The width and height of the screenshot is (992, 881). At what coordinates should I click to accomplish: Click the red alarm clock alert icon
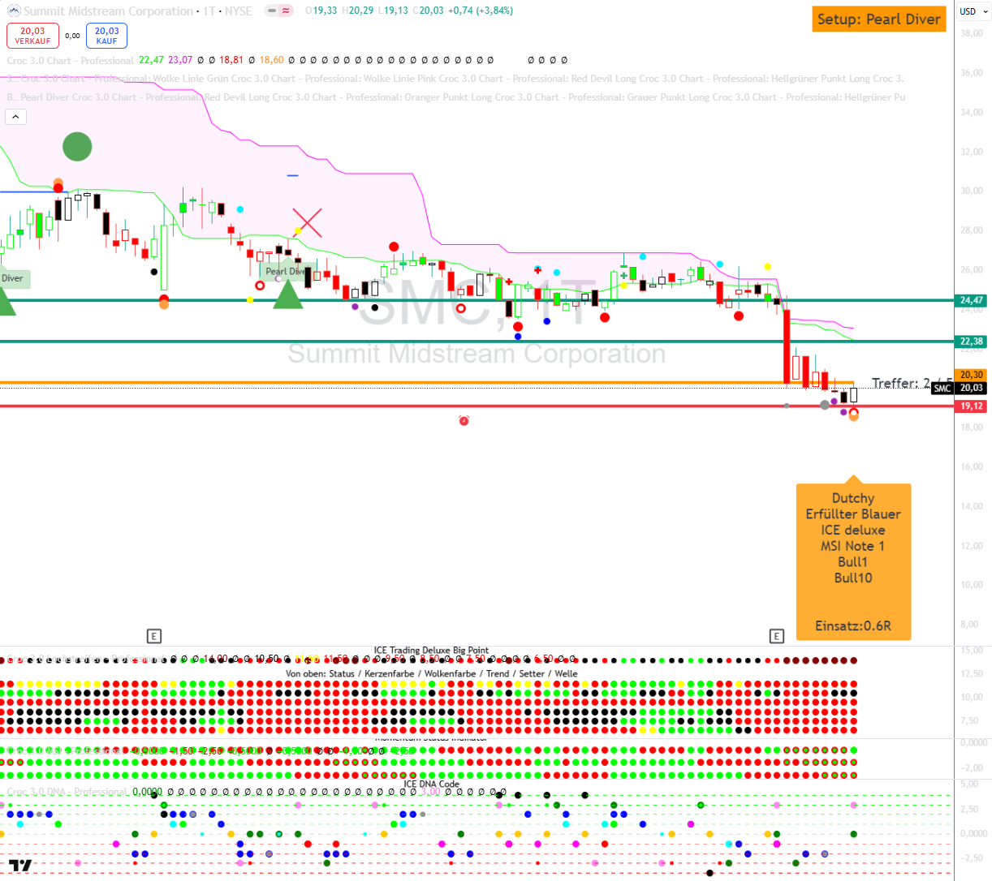[x=464, y=420]
